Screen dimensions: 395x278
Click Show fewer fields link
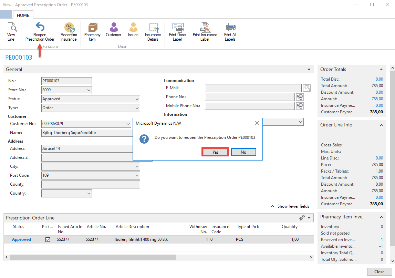[293, 206]
